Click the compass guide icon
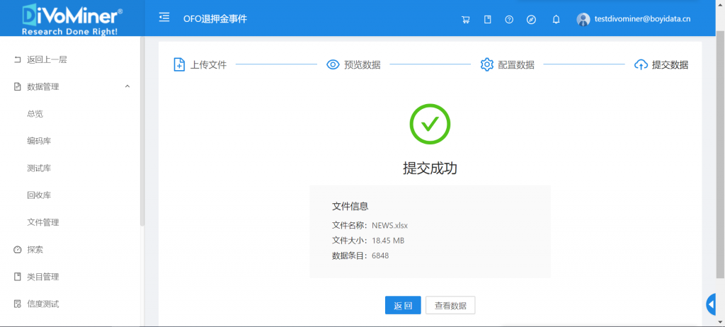Screen dimensions: 725x327 pyautogui.click(x=531, y=19)
